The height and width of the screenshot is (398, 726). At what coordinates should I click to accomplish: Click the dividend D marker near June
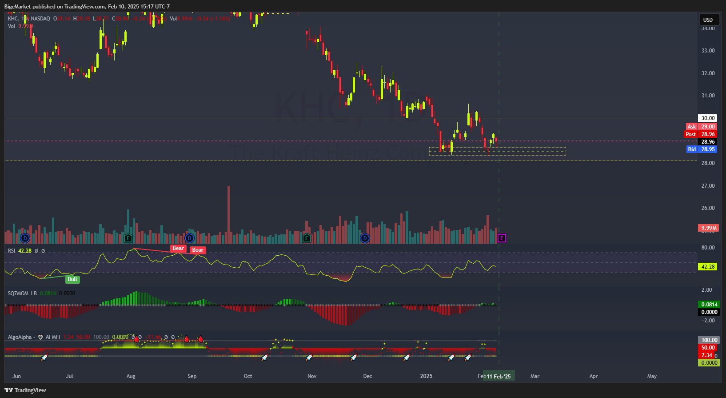coord(25,238)
